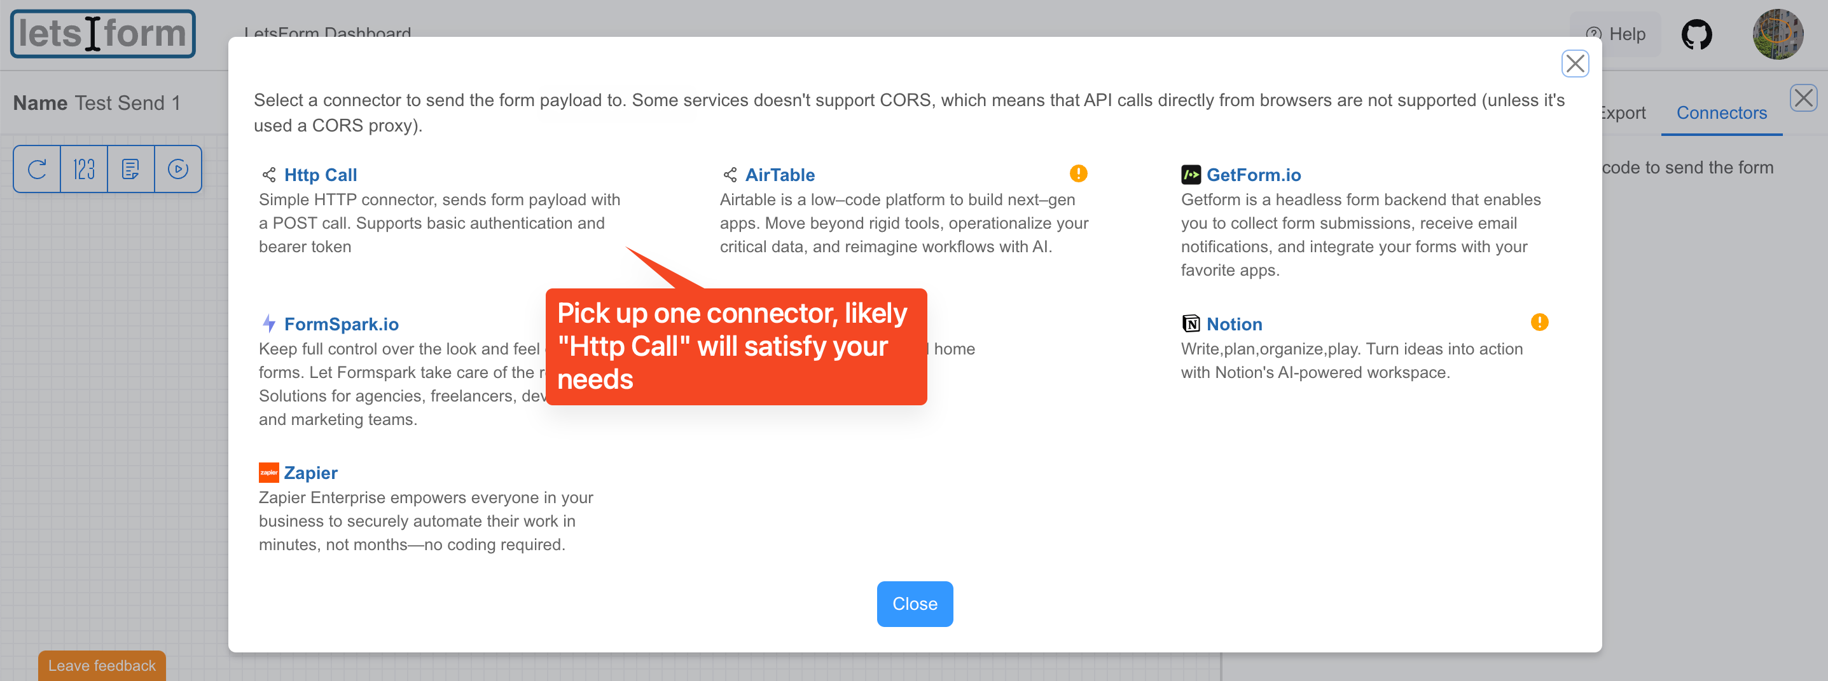Click the Notion description text
Viewport: 1828px width, 681px height.
point(1351,361)
